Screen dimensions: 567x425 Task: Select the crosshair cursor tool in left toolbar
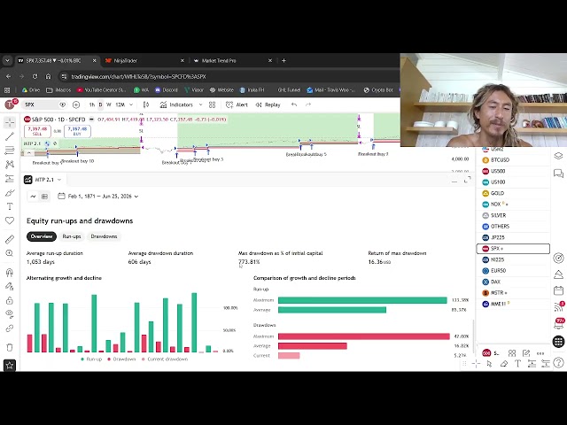point(10,122)
